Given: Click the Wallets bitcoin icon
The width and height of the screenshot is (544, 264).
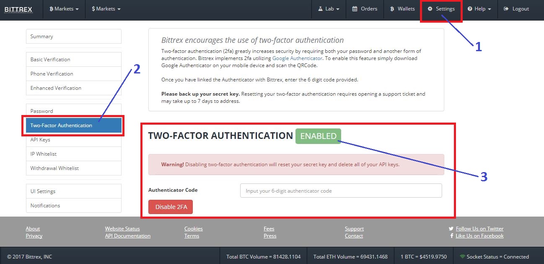Looking at the screenshot, I should 392,9.
